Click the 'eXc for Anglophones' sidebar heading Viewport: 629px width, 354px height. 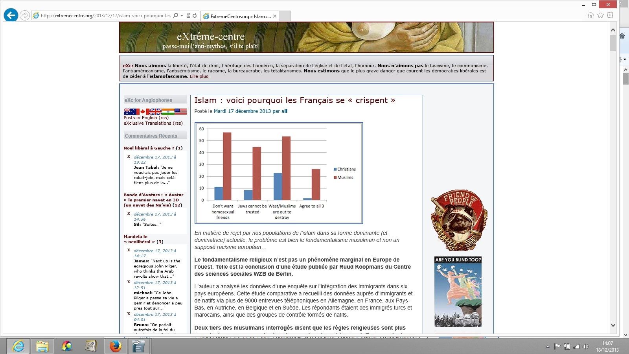[x=155, y=100]
